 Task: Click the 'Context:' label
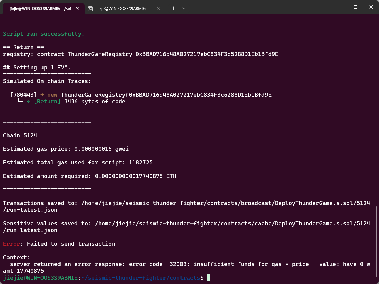pyautogui.click(x=16, y=257)
